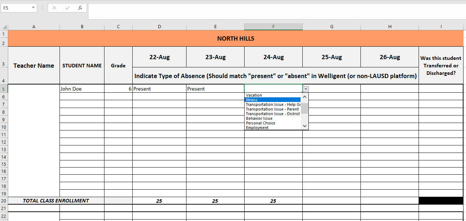Viewport: 466px width, 221px height.
Task: Click the Select All corner triangle
Action: coord(4,27)
